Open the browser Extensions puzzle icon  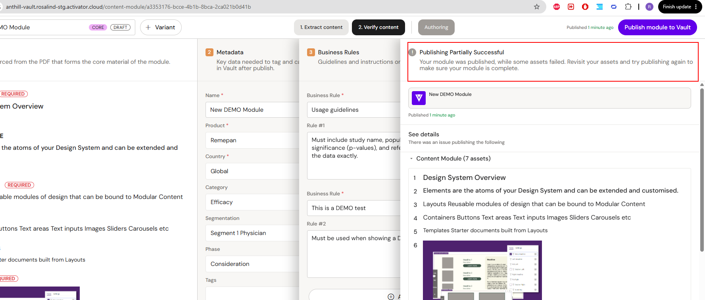(628, 7)
